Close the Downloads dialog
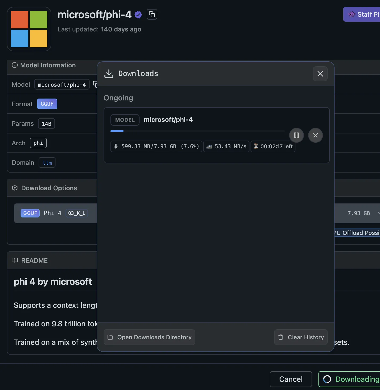The width and height of the screenshot is (380, 390). (320, 74)
